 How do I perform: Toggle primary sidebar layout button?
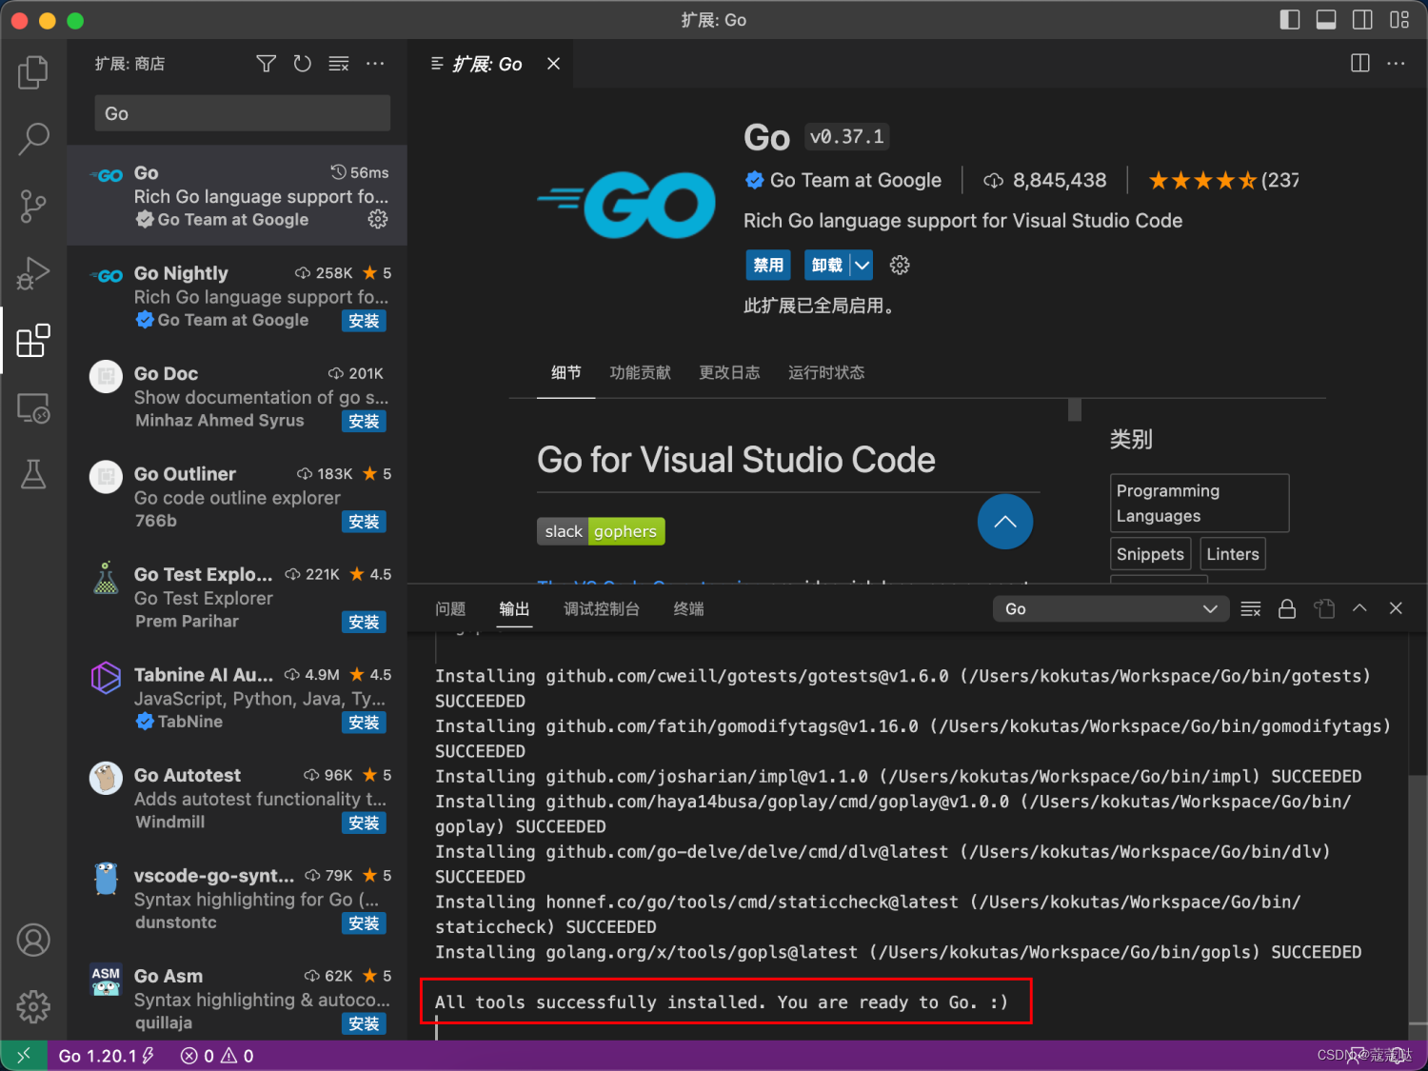[x=1290, y=20]
